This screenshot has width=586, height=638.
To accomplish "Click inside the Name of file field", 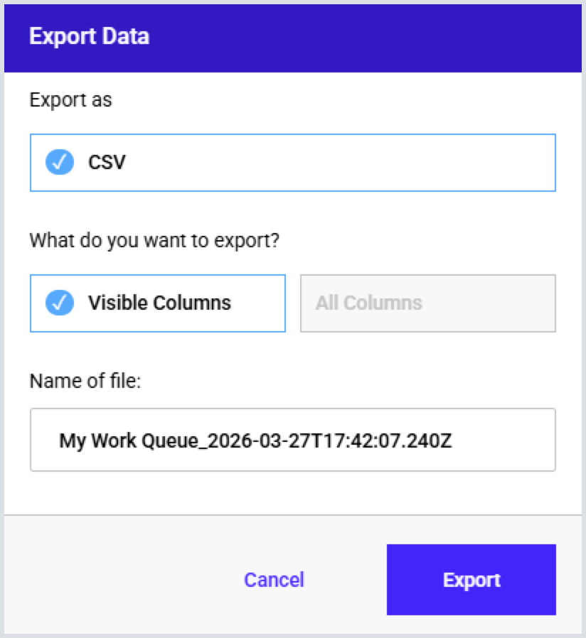I will [292, 440].
